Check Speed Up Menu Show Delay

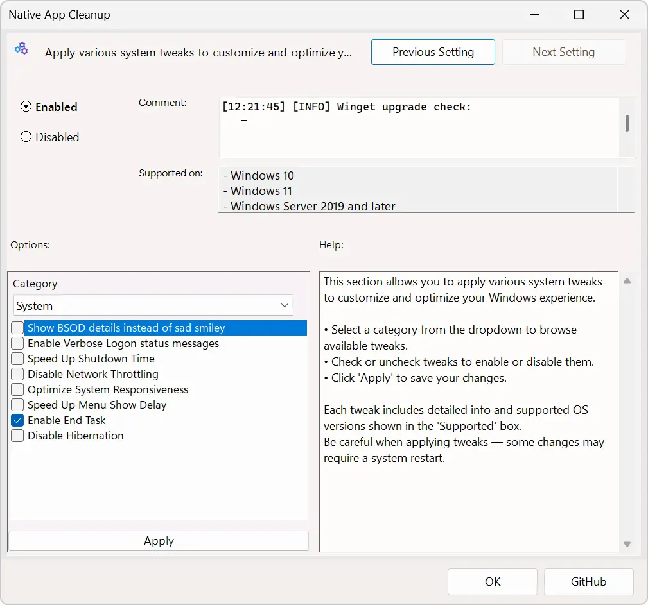coord(17,405)
